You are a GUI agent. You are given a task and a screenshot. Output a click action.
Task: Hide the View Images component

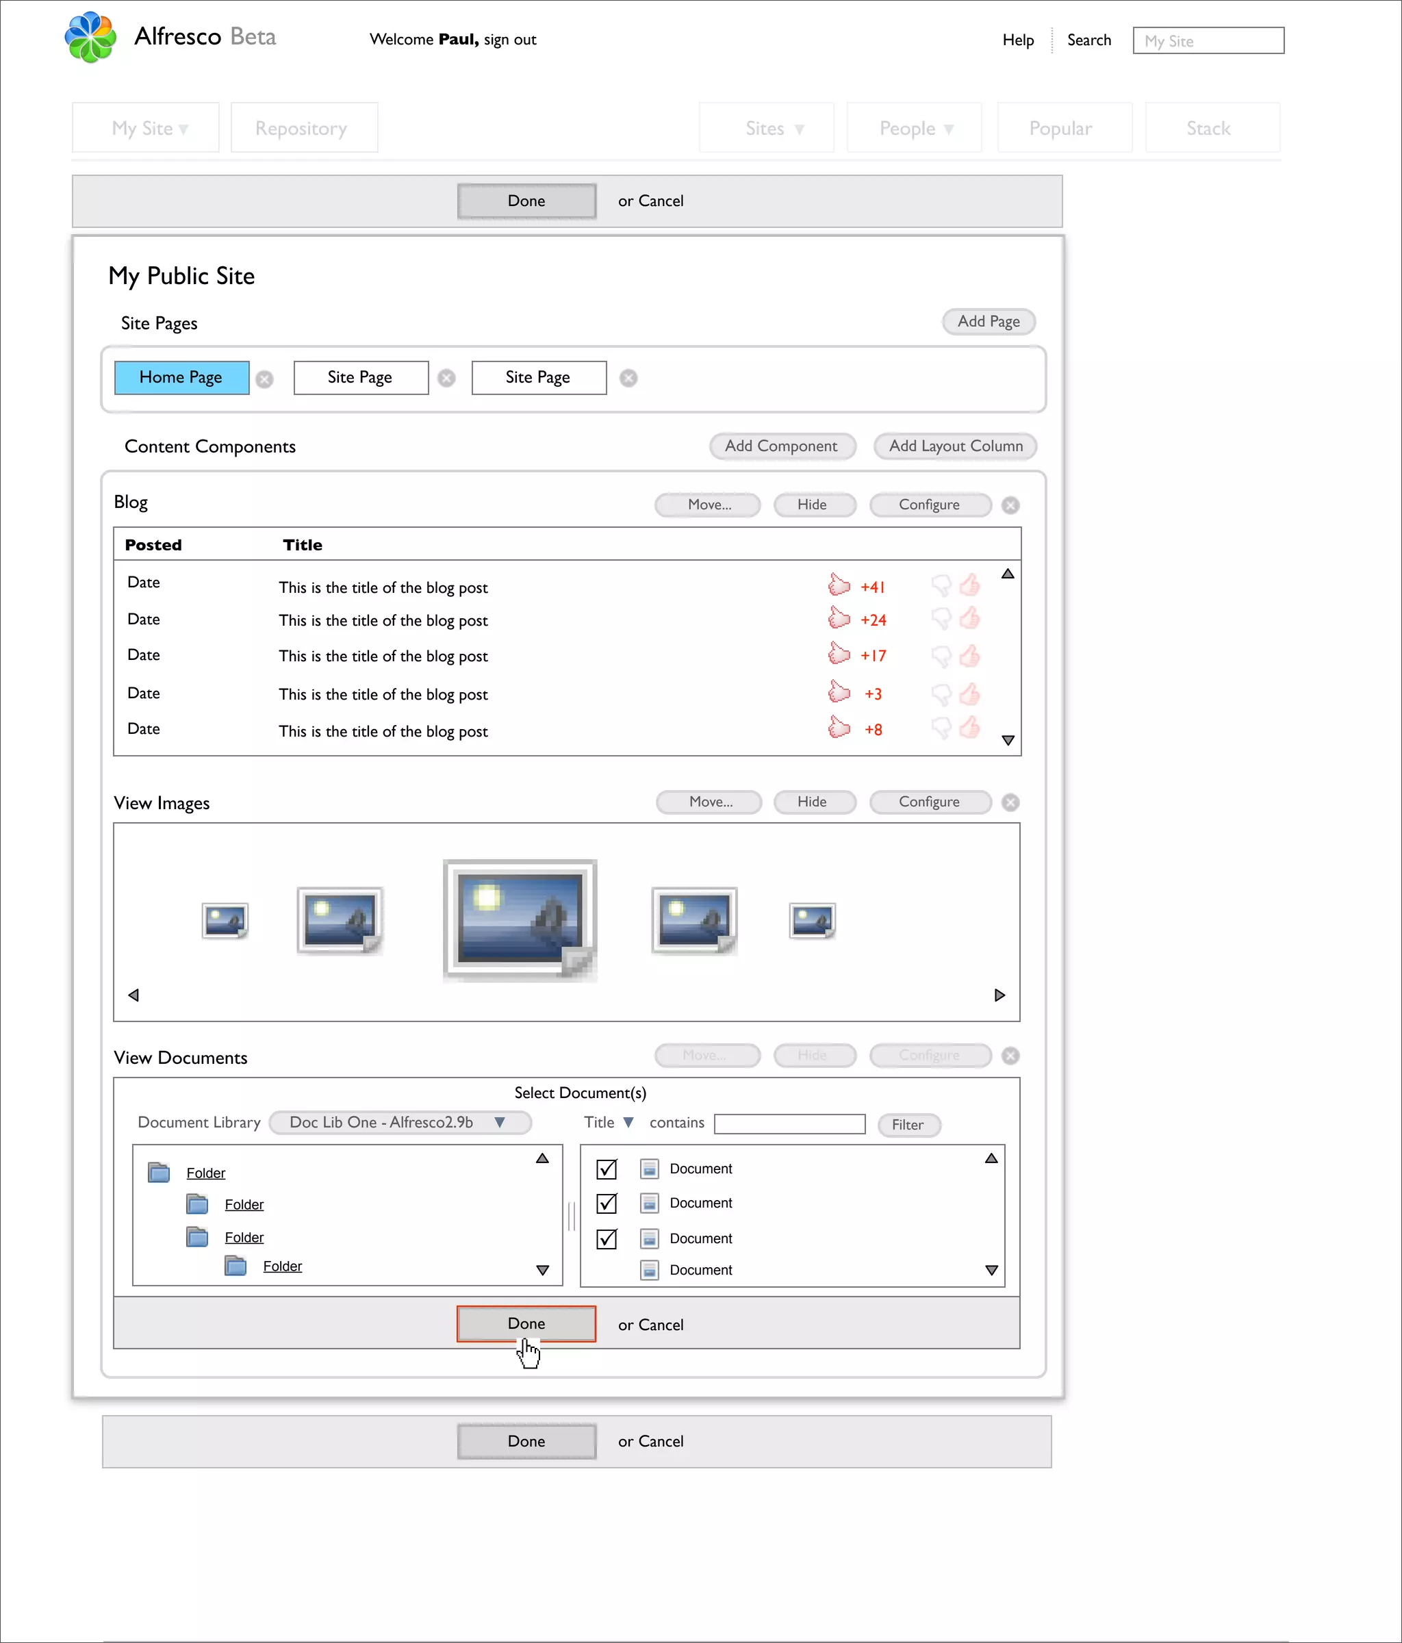(815, 802)
